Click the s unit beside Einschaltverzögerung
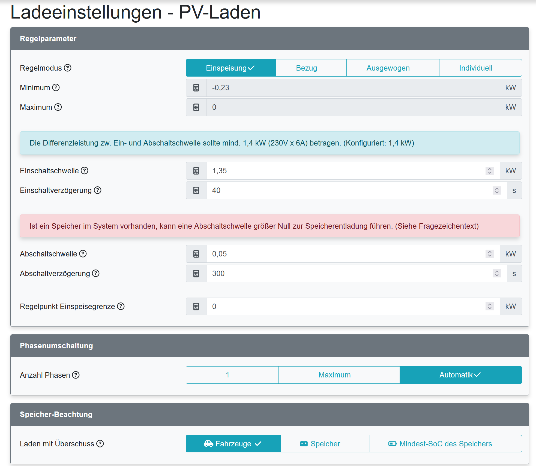 (514, 190)
